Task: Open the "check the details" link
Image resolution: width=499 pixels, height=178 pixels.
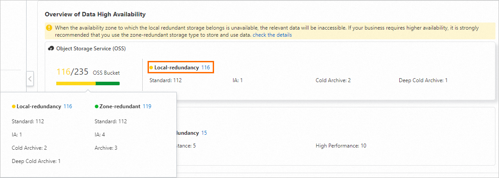Action: (x=272, y=35)
